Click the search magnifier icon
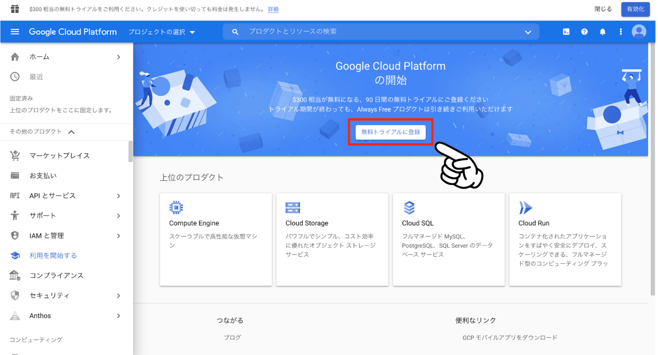658x355 pixels. (235, 32)
